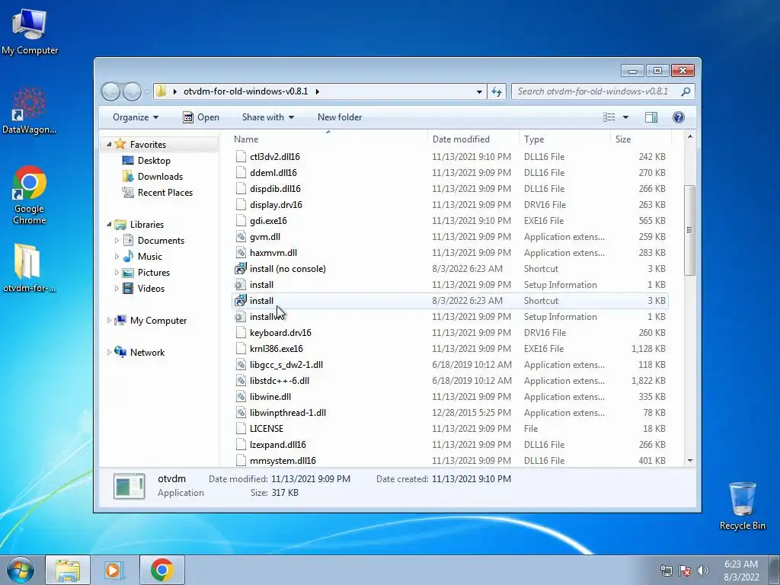The width and height of the screenshot is (780, 585).
Task: Click the taskbar clock showing 6:23 AM
Action: [741, 571]
